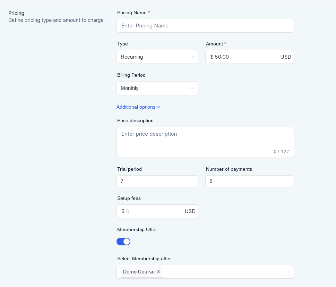Image resolution: width=336 pixels, height=287 pixels.
Task: Click the Type dropdown chevron arrow
Action: pos(192,57)
